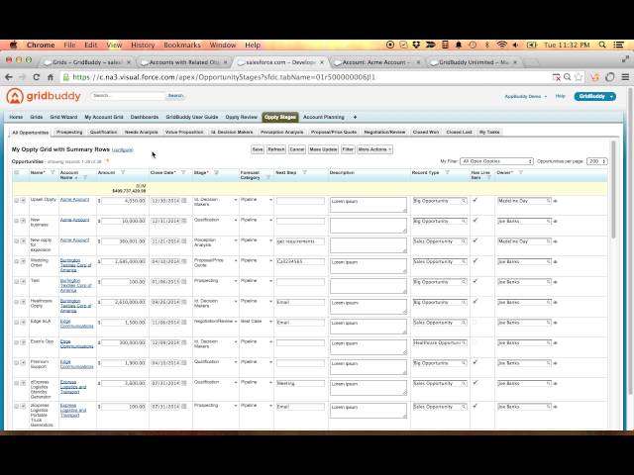
Task: Open owner lookup for Upsell Oppty row
Action: coord(549,201)
